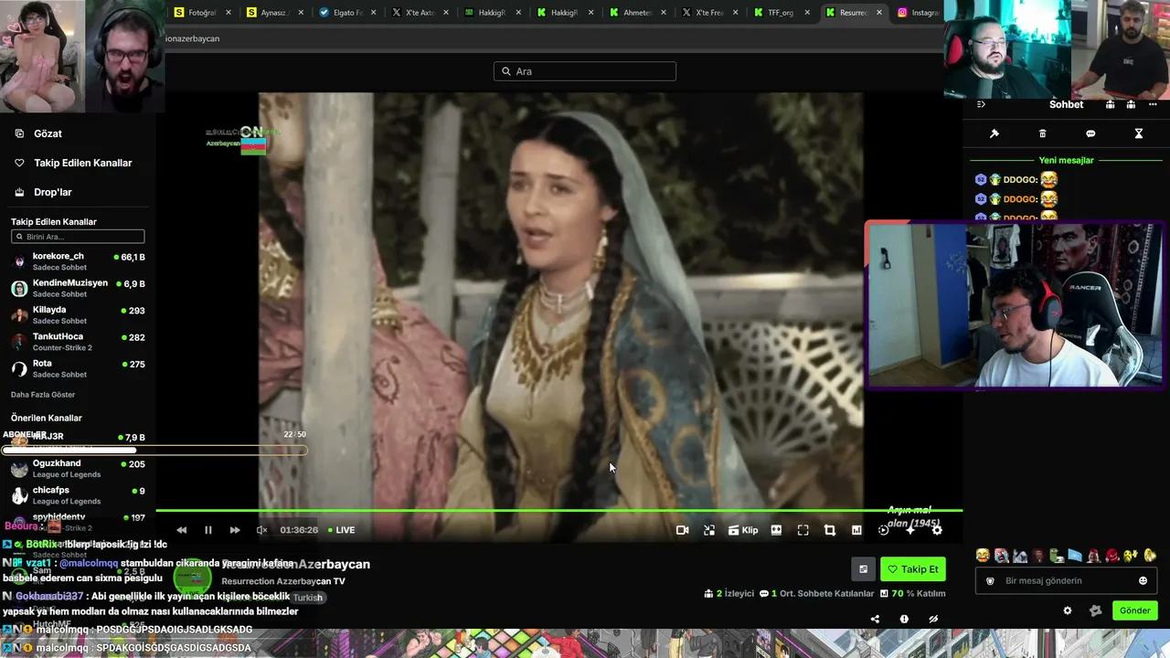Click the search box labeled Ara

click(x=585, y=71)
